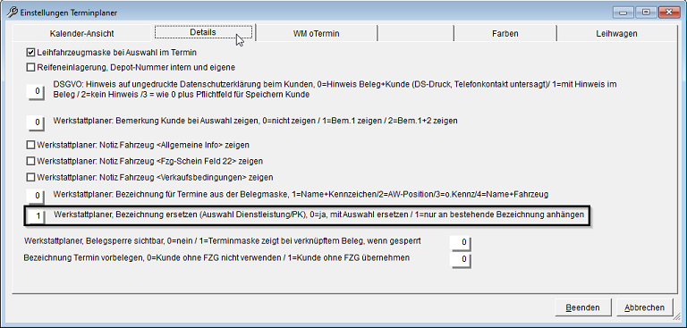Uncheck Leihfahrzeugmaske bei Auswahl im Termin
Image resolution: width=687 pixels, height=328 pixels.
pos(30,53)
